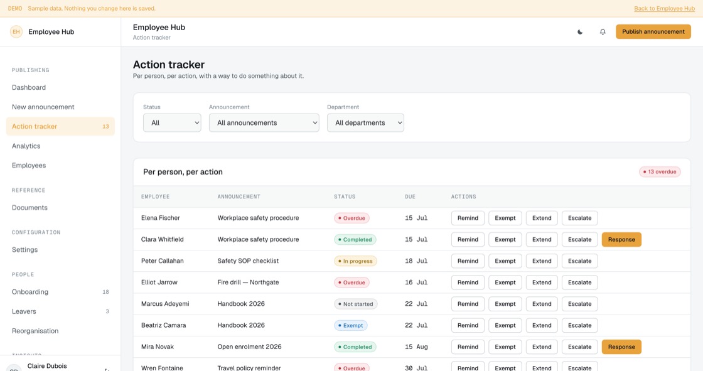Open Onboarding in sidebar
The height and width of the screenshot is (371, 703).
pos(60,292)
